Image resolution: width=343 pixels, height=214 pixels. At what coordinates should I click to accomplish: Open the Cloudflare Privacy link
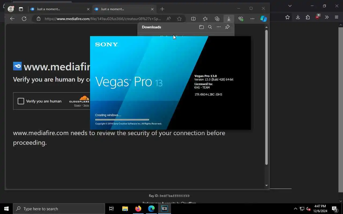[x=77, y=105]
